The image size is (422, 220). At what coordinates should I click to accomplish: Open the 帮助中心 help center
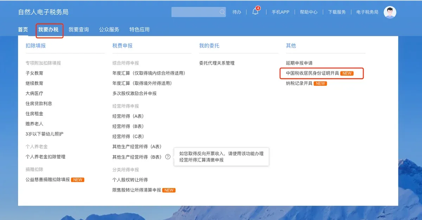(308, 12)
